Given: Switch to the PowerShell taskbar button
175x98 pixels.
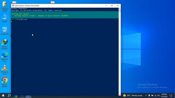Looking at the screenshot, I should click(x=28, y=96).
